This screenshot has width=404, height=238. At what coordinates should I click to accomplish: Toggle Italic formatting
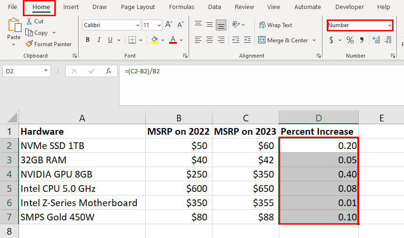(x=99, y=40)
